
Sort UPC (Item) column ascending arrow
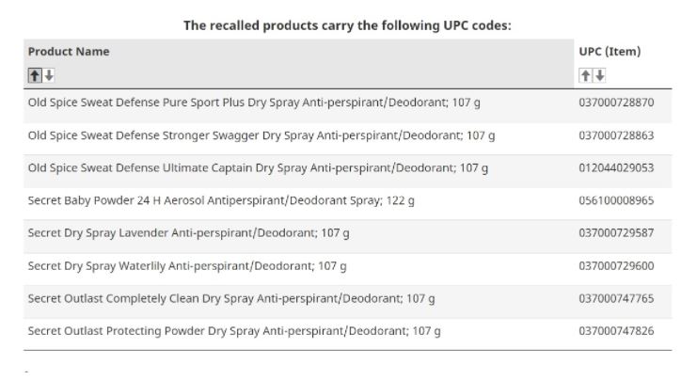pyautogui.click(x=584, y=74)
